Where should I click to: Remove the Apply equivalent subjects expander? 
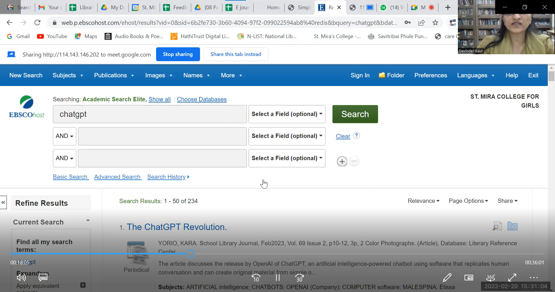[x=83, y=285]
